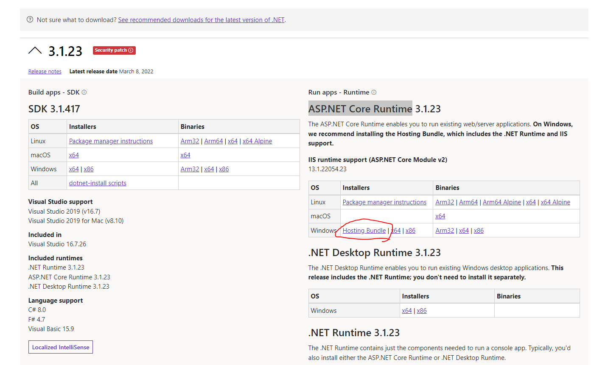Screen dimensions: 594x365
Task: Open the dotnet-install scripts link
Action: pyautogui.click(x=98, y=183)
